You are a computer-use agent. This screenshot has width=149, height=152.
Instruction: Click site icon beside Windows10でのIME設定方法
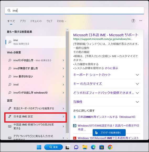(x=74, y=126)
